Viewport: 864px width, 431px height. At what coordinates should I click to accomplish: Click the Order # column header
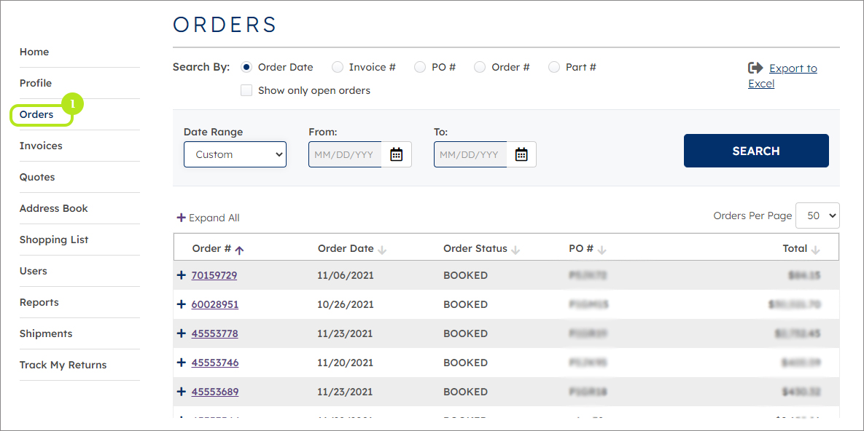pyautogui.click(x=211, y=248)
